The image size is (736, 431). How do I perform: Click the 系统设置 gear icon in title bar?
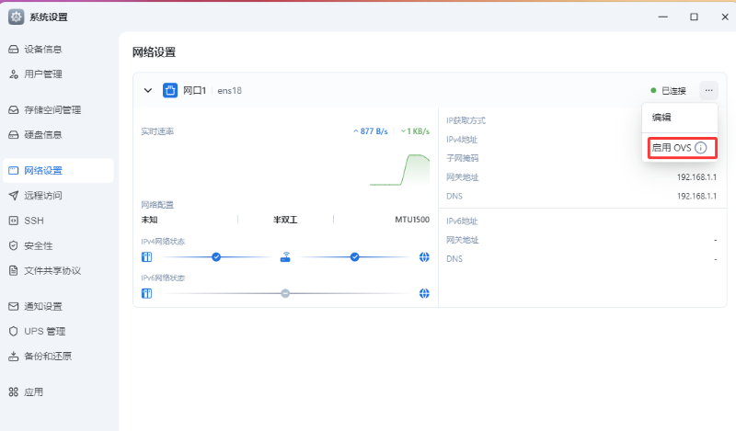(x=16, y=17)
